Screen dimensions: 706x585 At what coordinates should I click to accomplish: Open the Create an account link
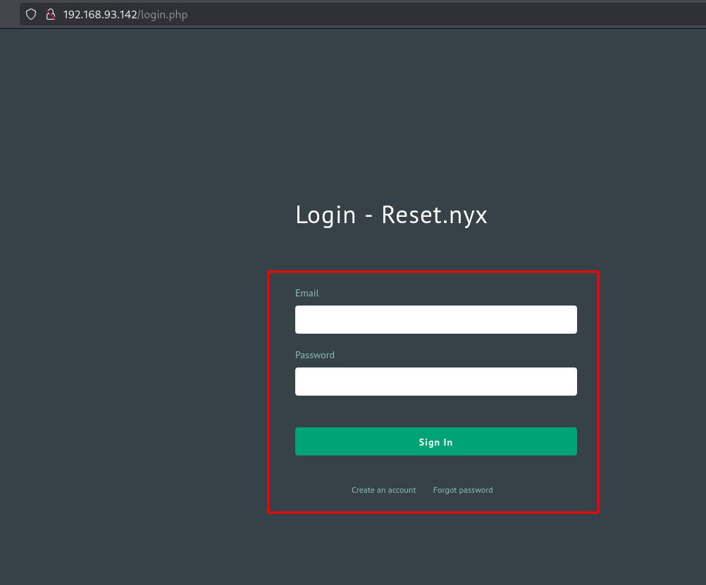coord(383,490)
